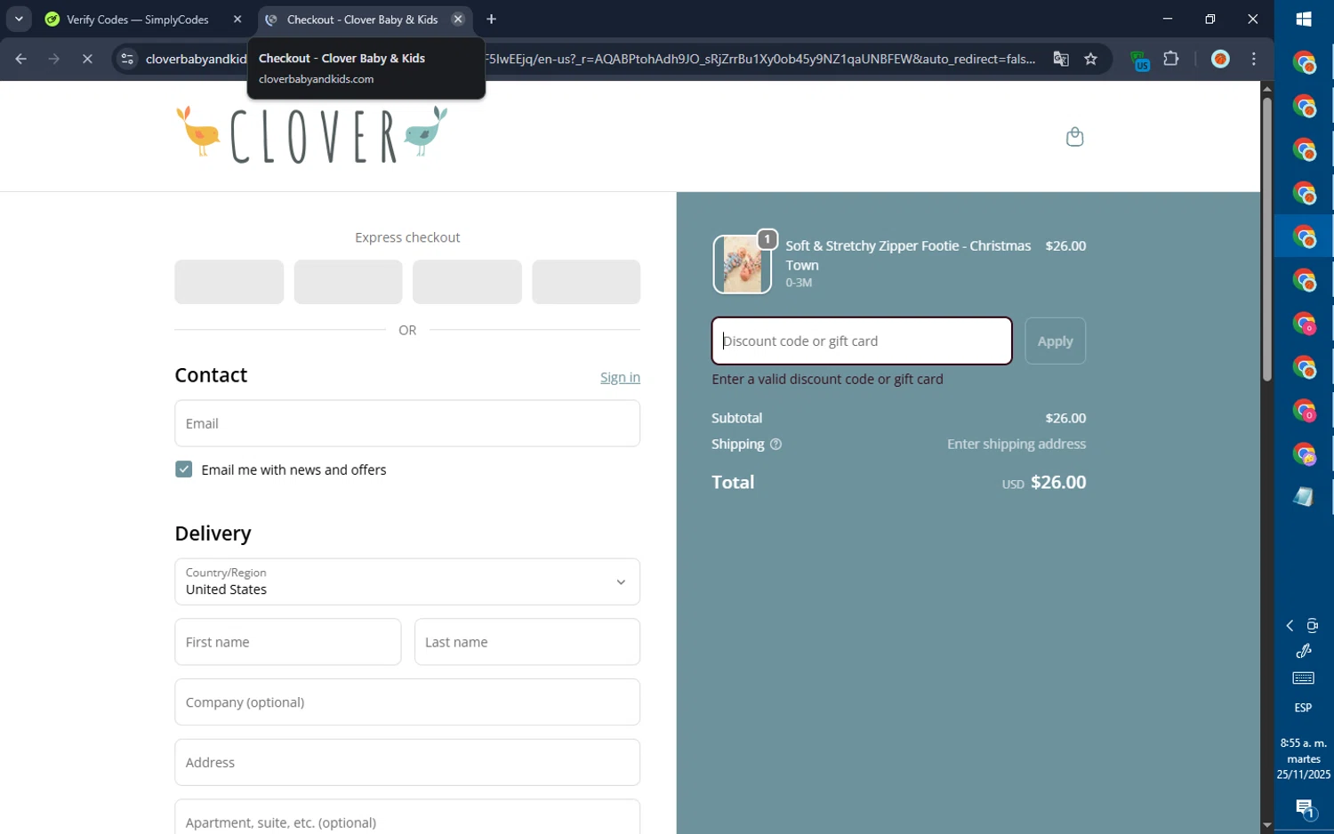The height and width of the screenshot is (834, 1334).
Task: Open the pen workspace tray icon
Action: (x=1304, y=652)
